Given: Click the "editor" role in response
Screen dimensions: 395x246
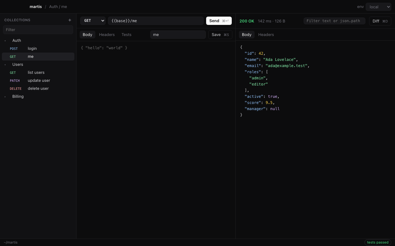Looking at the screenshot, I should (x=259, y=84).
